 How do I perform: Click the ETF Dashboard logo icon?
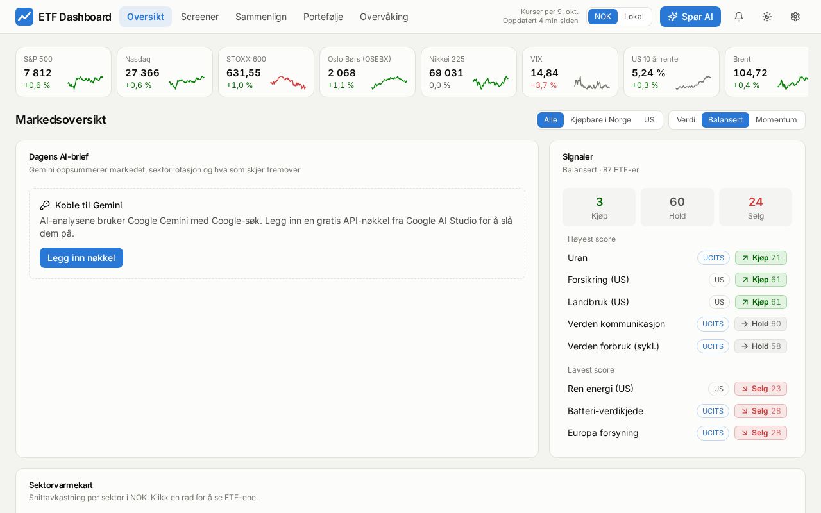tap(24, 17)
